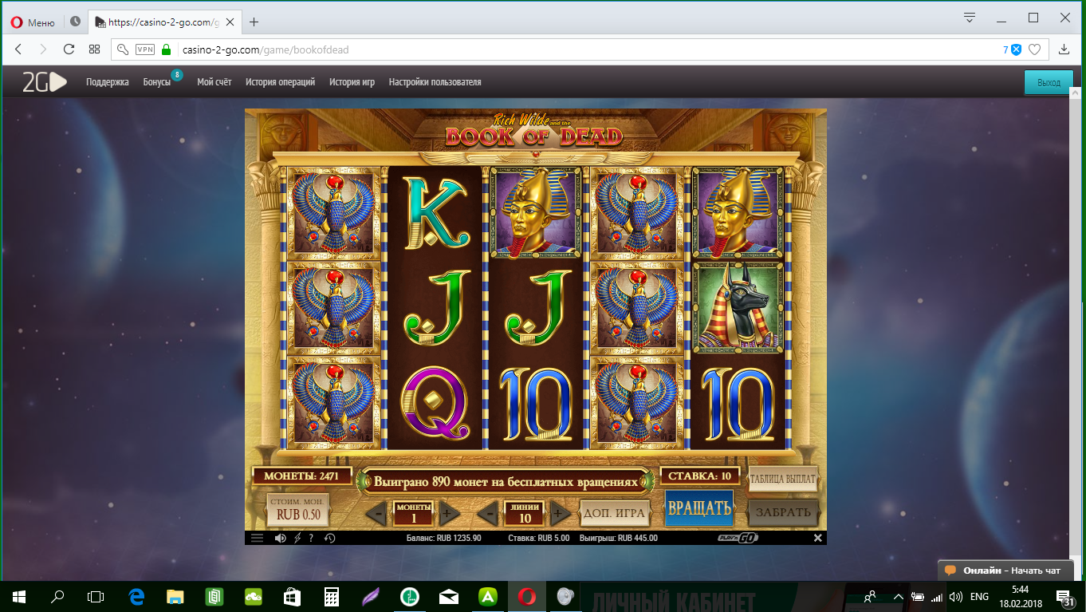Click the Выход logout button
This screenshot has width=1086, height=612.
(x=1049, y=83)
